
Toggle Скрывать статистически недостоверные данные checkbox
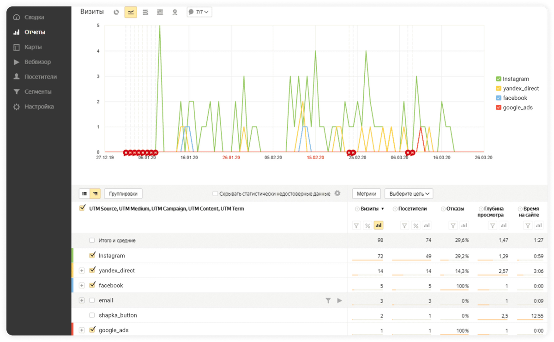[x=215, y=194]
